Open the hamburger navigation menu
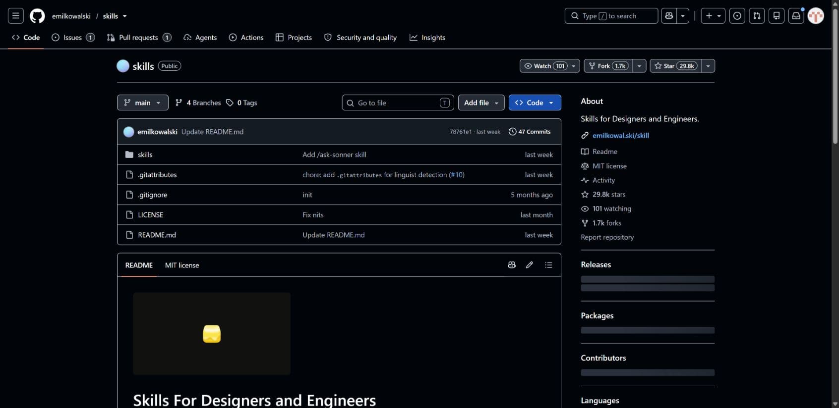The height and width of the screenshot is (408, 839). point(15,16)
